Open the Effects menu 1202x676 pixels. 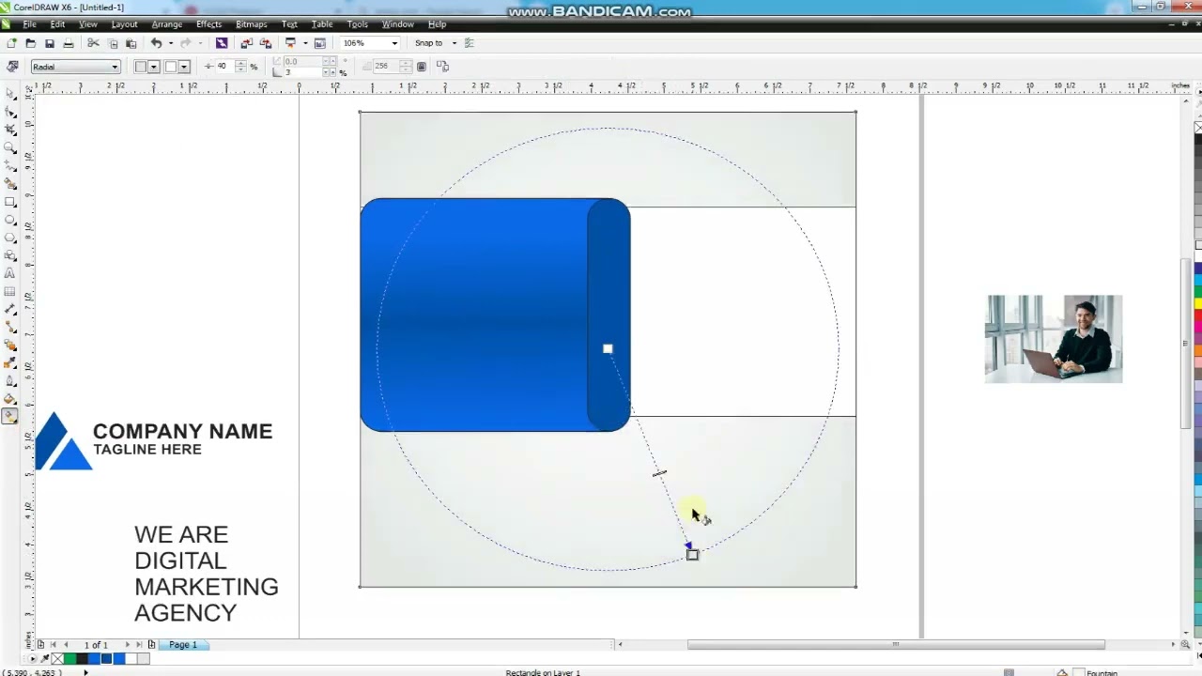[208, 23]
